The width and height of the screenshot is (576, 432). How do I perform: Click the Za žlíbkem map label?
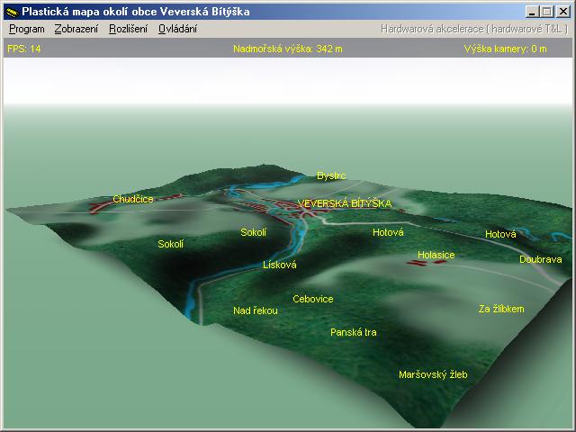(x=500, y=310)
